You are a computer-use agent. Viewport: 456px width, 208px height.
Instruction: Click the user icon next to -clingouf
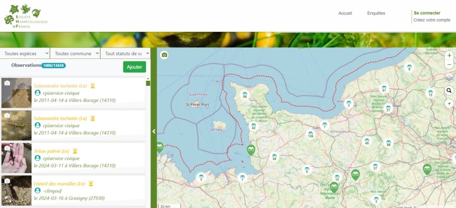coord(37,191)
